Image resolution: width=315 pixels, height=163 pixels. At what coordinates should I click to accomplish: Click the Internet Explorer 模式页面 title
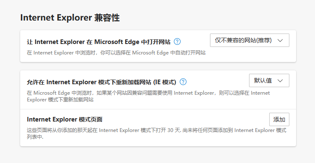[x=65, y=119]
